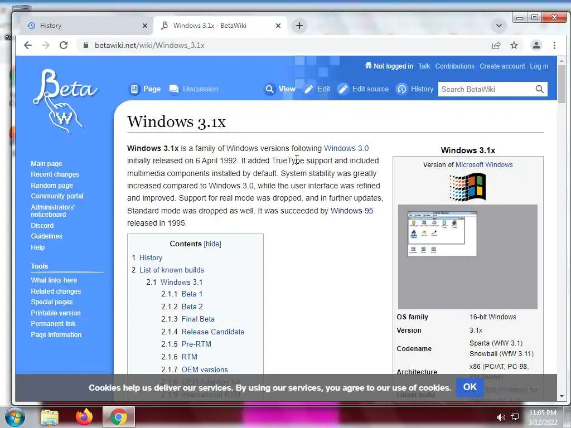Image resolution: width=571 pixels, height=428 pixels.
Task: Hide the Contents table
Action: [212, 244]
